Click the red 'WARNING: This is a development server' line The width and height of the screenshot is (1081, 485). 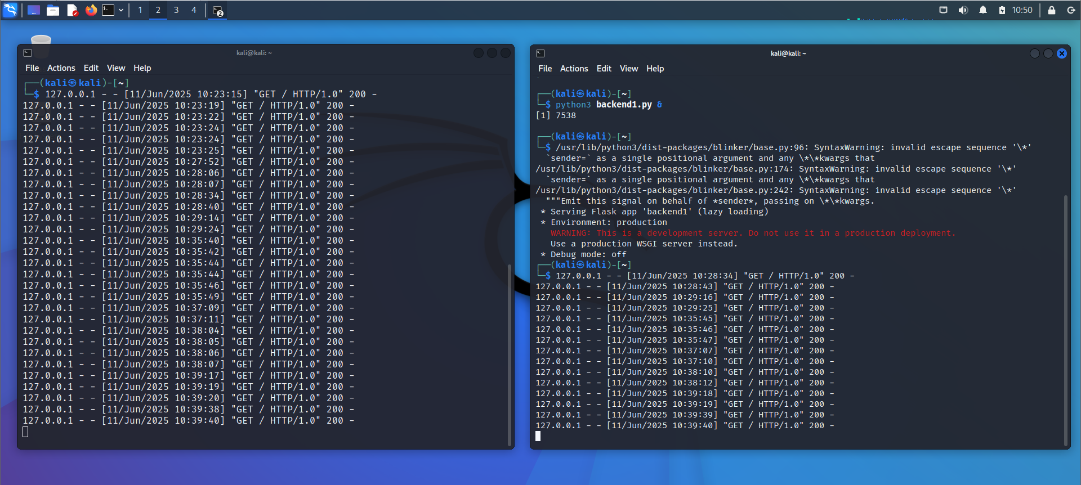click(x=753, y=233)
